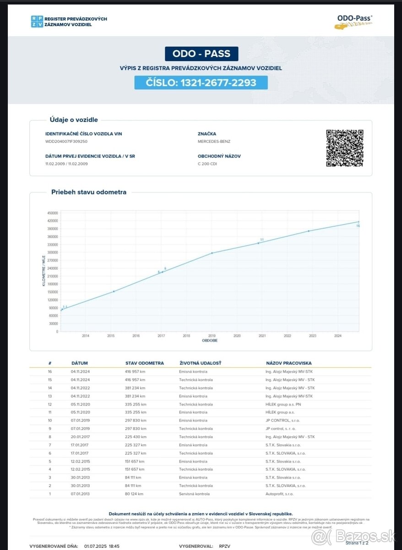Viewport: 402px width, 550px height.
Task: Click the ODO-Pass logo in the header
Action: [354, 22]
